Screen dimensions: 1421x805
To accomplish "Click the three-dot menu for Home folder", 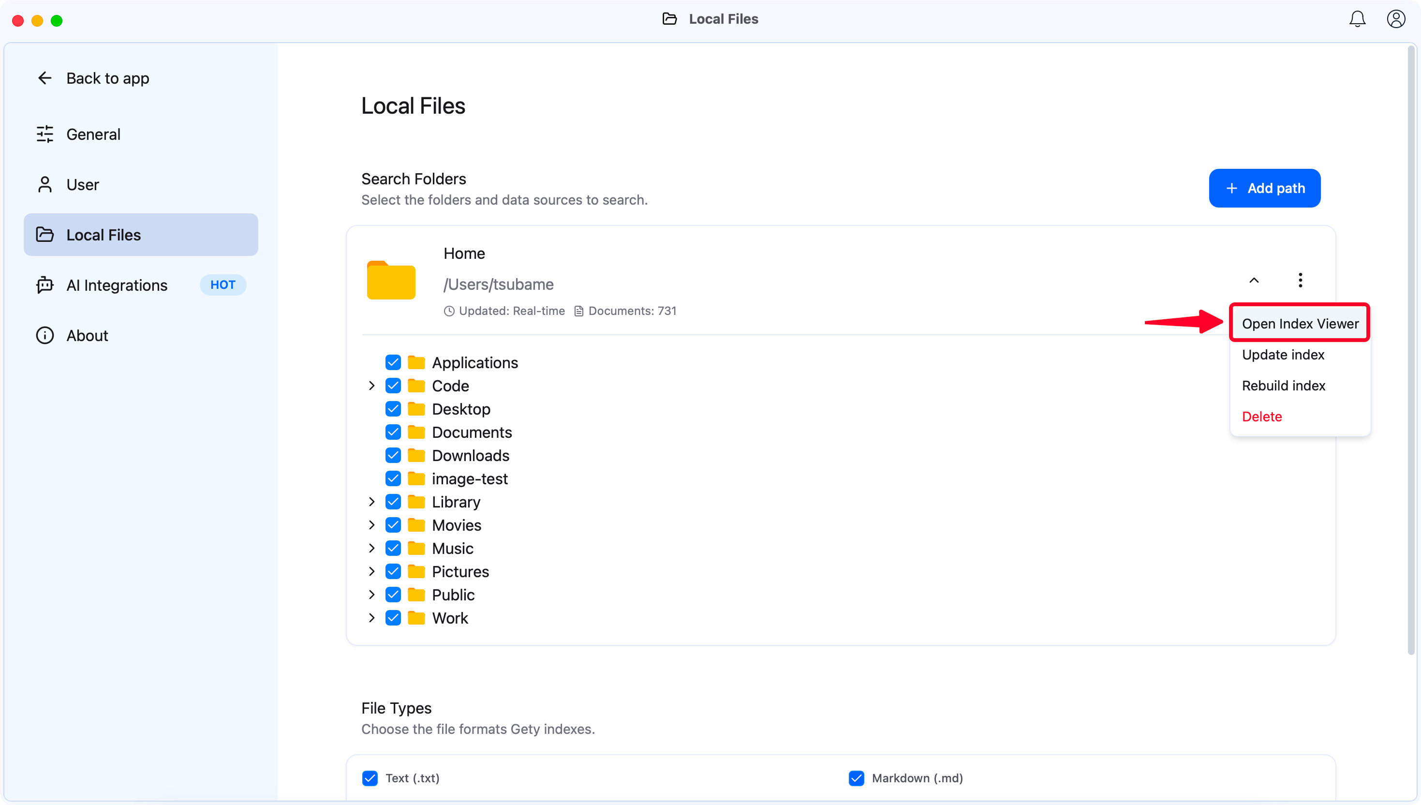I will pos(1300,280).
